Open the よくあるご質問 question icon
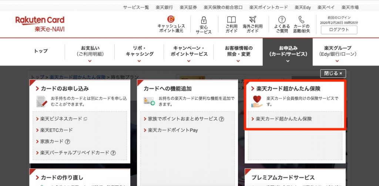The image size is (379, 186). 282,20
